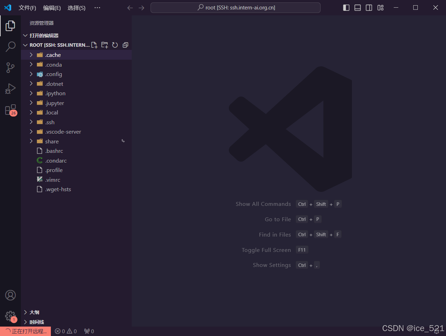This screenshot has height=336, width=446.
Task: Open the .wget-hsts file
Action: [x=76, y=189]
